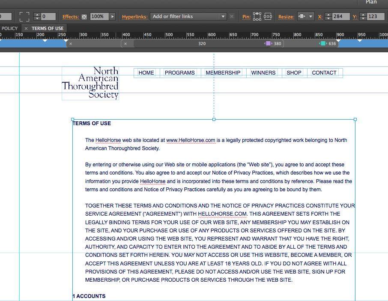Viewport: 388px width, 301px height.
Task: Click the corner radius stepper arrows
Action: [x=37, y=17]
